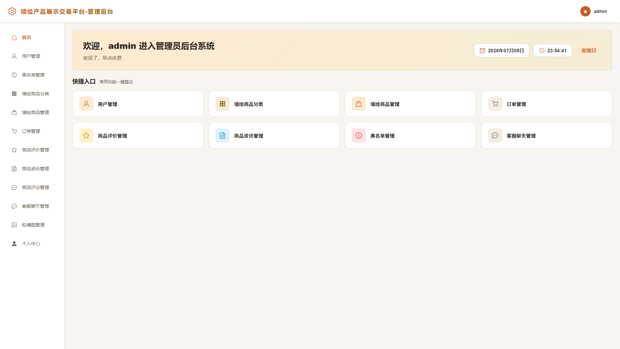Click the 2026年07月05日 date text
This screenshot has height=349, width=620.
tap(506, 51)
